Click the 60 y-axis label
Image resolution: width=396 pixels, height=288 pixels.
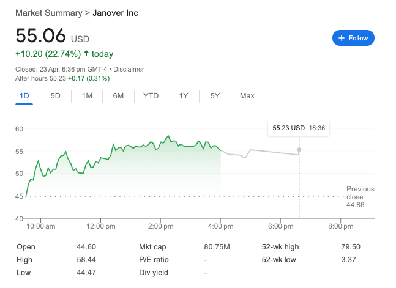[x=19, y=129]
